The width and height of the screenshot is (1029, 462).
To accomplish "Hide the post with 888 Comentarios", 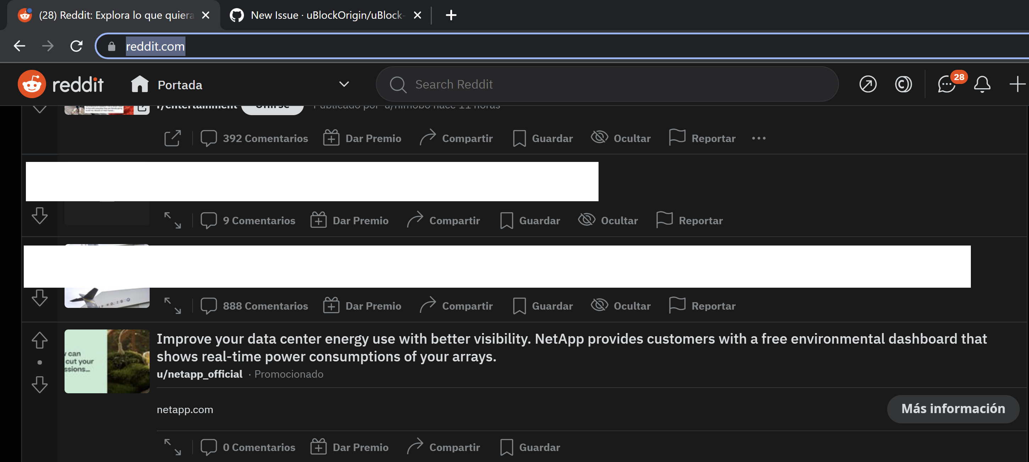I will (x=621, y=306).
